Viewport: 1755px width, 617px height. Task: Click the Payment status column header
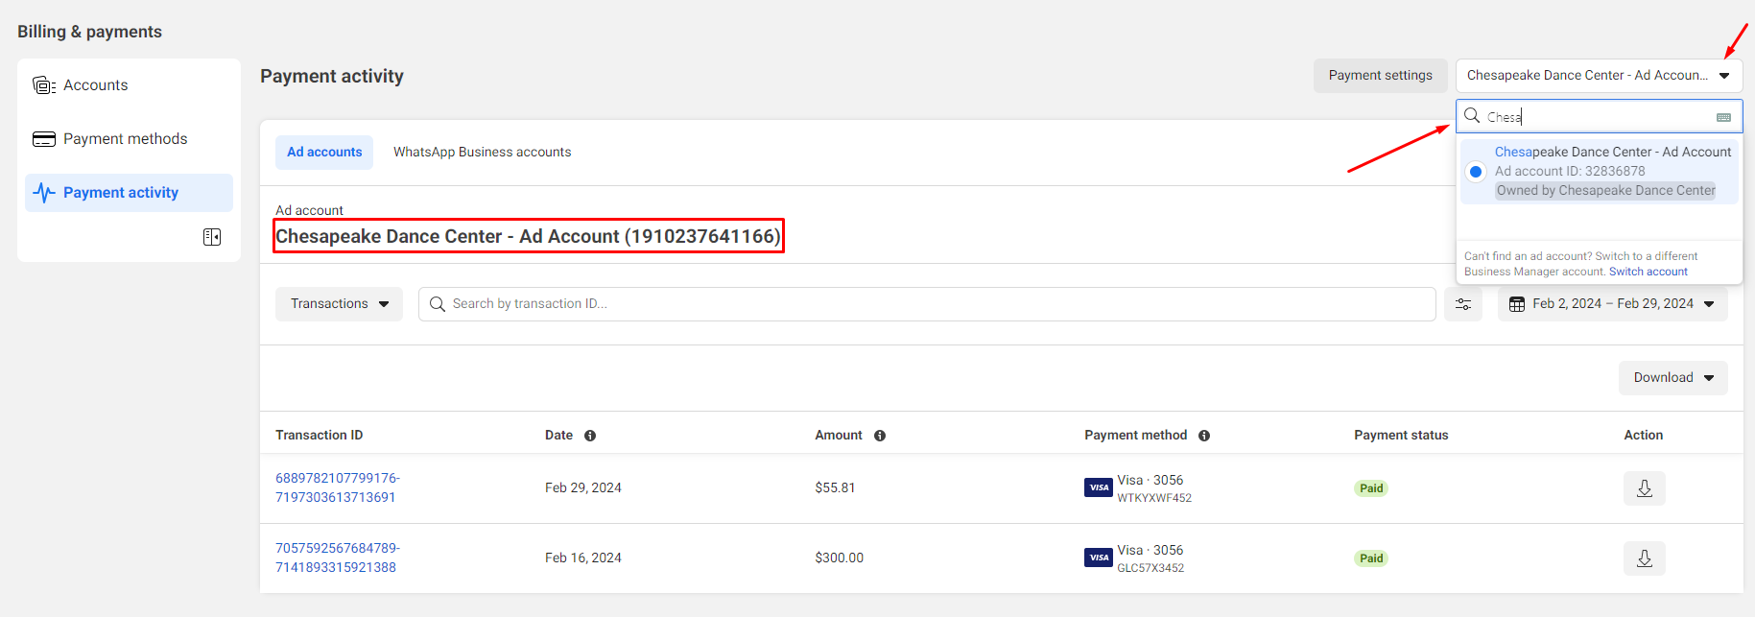(x=1401, y=436)
